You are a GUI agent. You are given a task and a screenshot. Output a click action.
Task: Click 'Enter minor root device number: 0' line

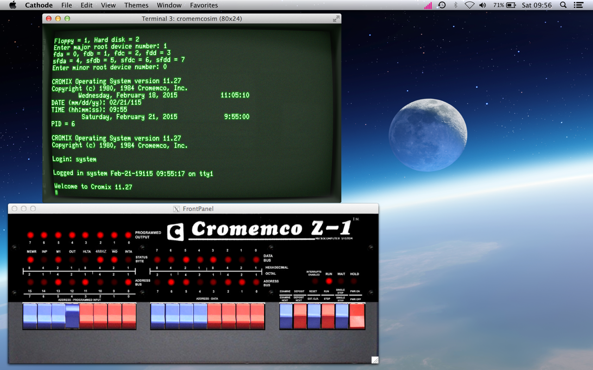point(109,68)
